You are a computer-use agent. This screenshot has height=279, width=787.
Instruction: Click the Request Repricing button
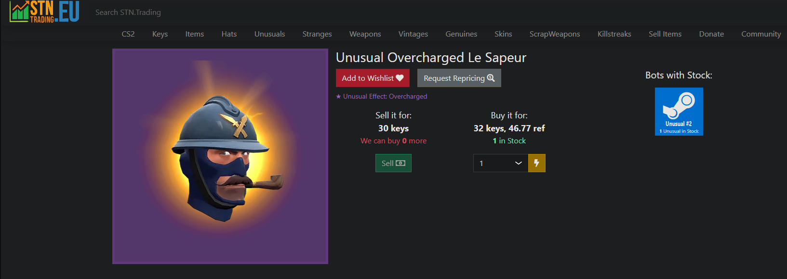[459, 78]
